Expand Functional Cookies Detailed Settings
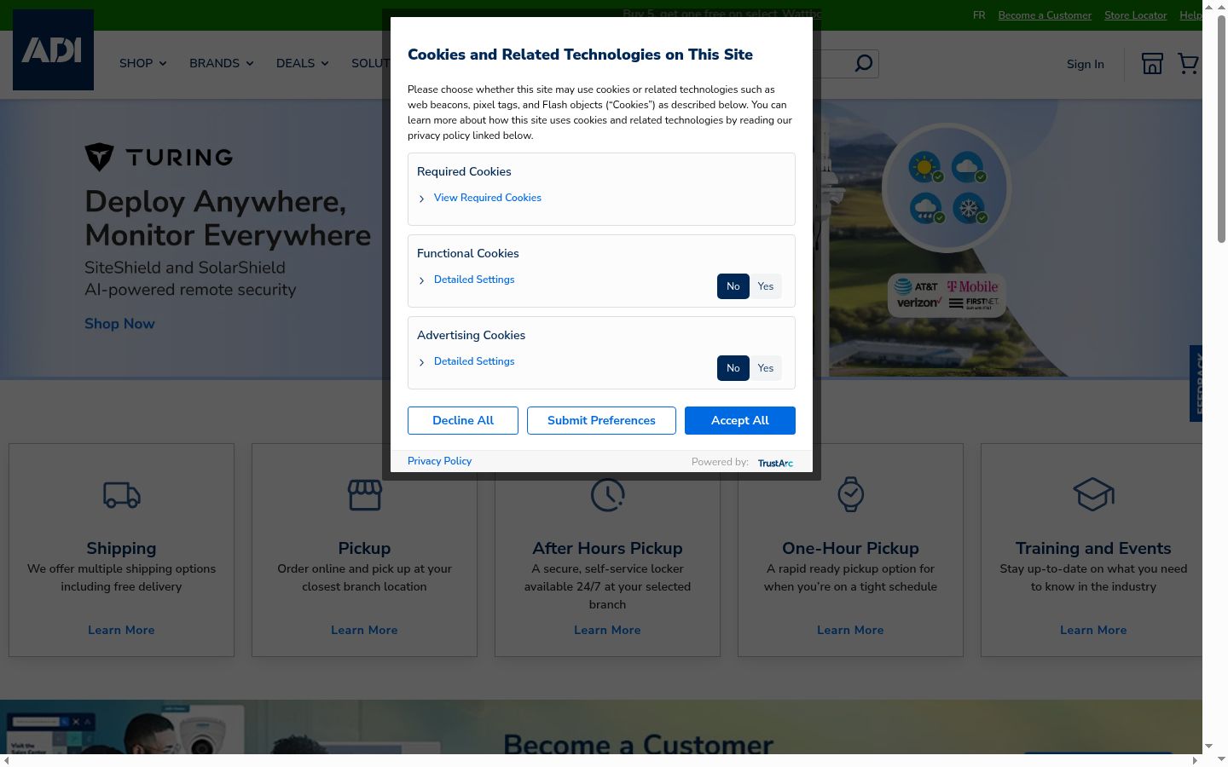The width and height of the screenshot is (1228, 767). [x=474, y=280]
